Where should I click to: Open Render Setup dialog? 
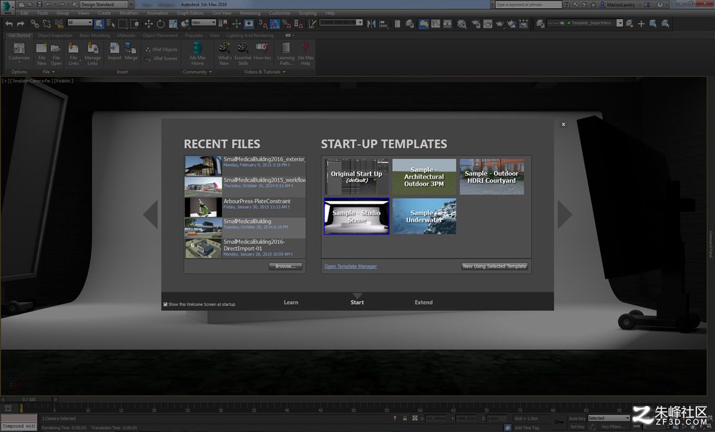475,24
